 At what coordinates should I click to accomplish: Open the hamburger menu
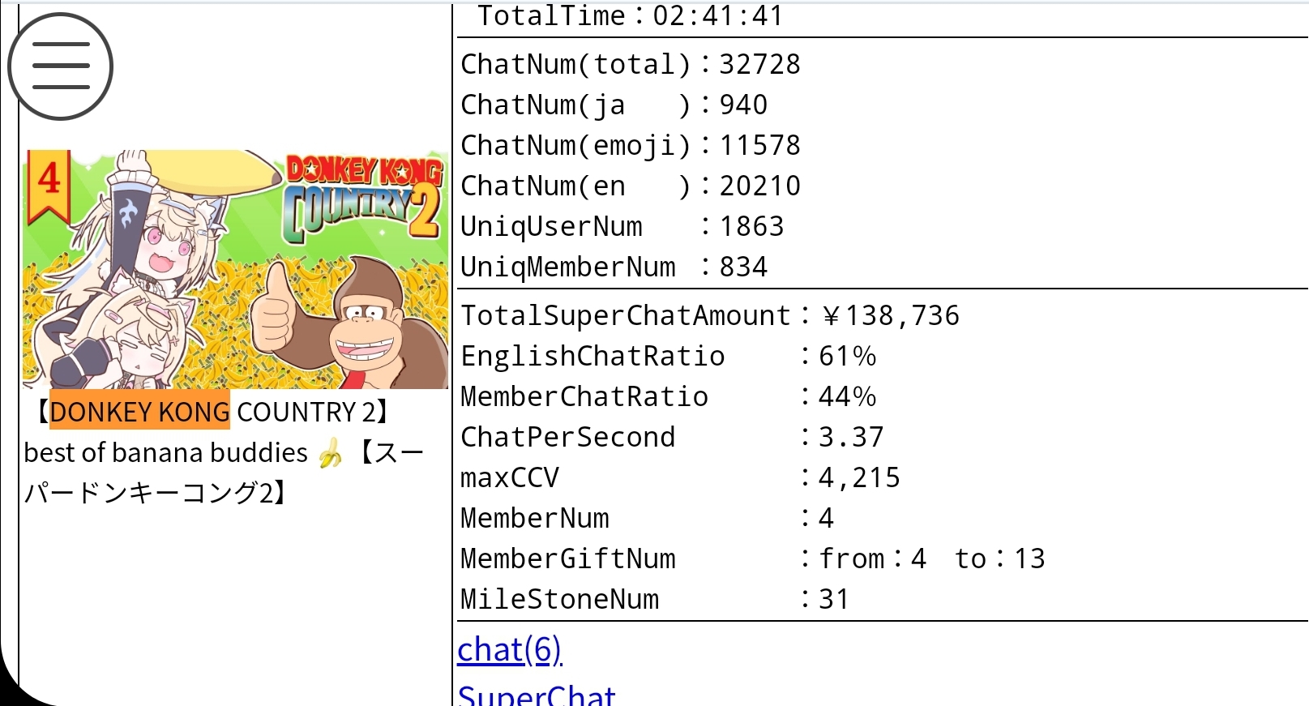[x=60, y=66]
